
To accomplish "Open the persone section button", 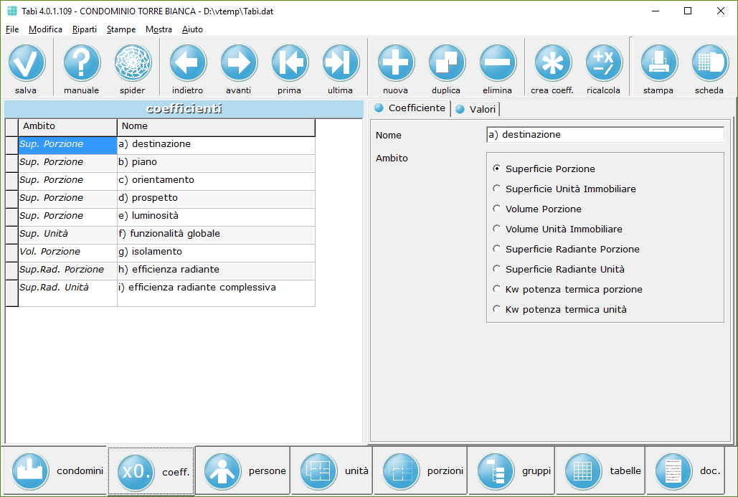I will coord(243,471).
